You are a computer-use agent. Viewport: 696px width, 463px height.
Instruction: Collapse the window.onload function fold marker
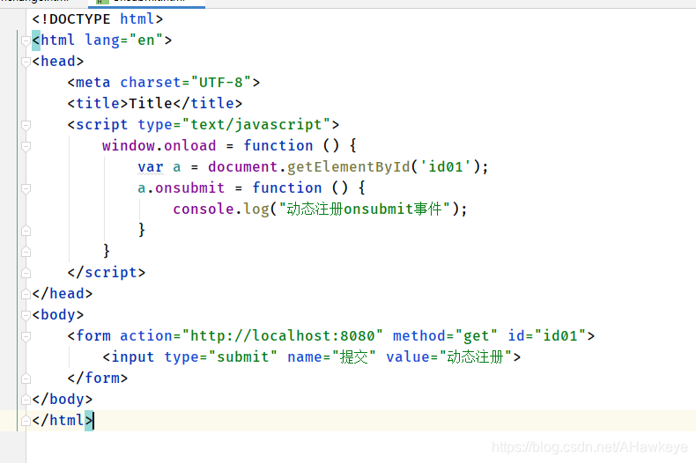pos(26,146)
